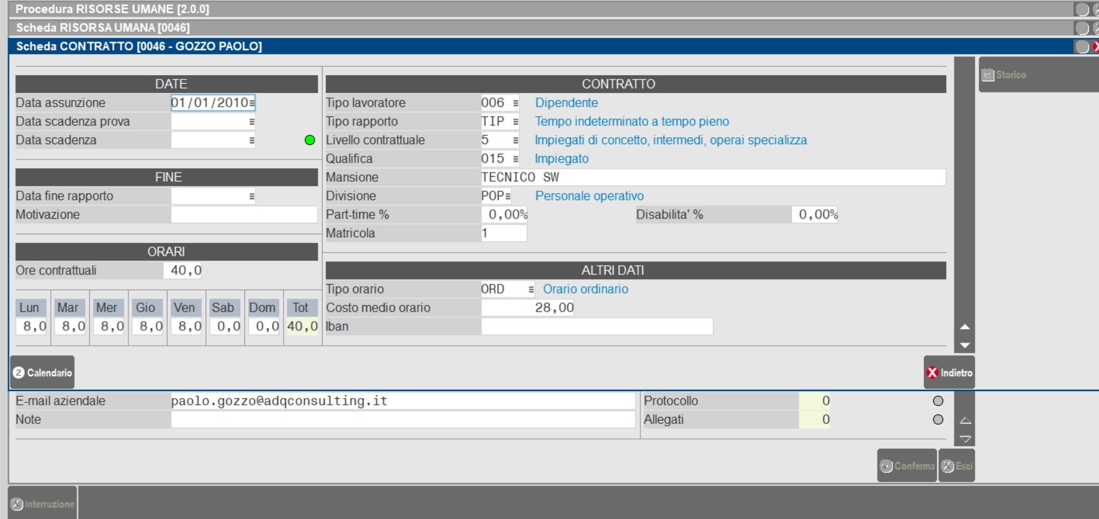Viewport: 1099px width, 519px height.
Task: Click the Mansione text field
Action: coord(712,178)
